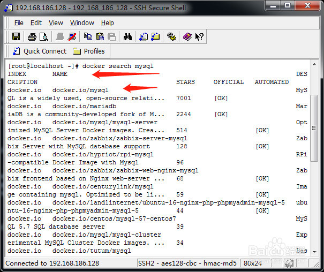The height and width of the screenshot is (272, 324).
Task: Click the terminal scrollbar up arrow
Action: pos(314,64)
